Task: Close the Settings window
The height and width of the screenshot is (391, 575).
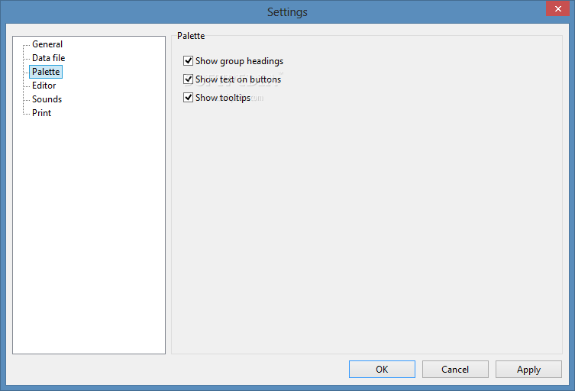Action: coord(557,8)
